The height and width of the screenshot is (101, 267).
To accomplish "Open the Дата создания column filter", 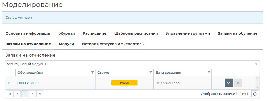I will (209, 73).
